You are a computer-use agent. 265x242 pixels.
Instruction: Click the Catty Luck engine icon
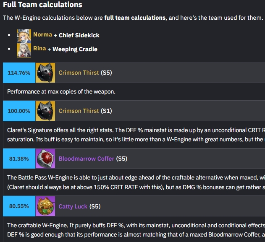pos(45,206)
